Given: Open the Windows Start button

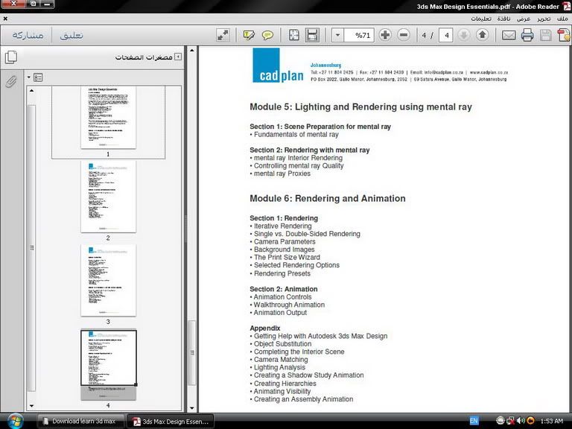Looking at the screenshot, I should click(15, 421).
